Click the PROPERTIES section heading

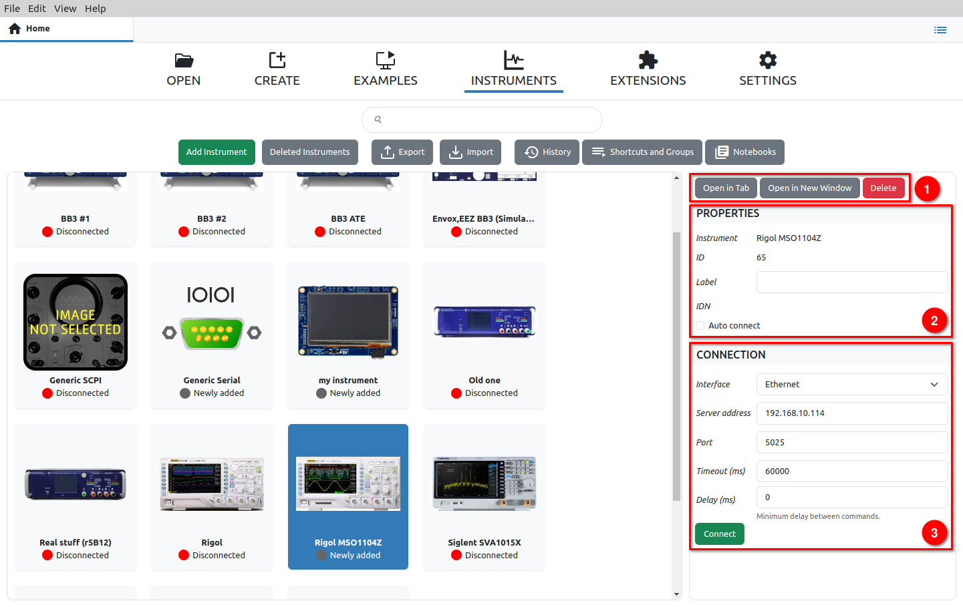coord(728,214)
